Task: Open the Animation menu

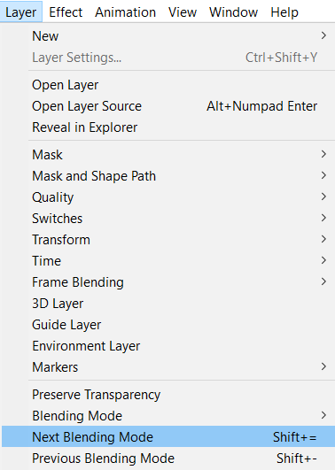Action: click(x=126, y=12)
